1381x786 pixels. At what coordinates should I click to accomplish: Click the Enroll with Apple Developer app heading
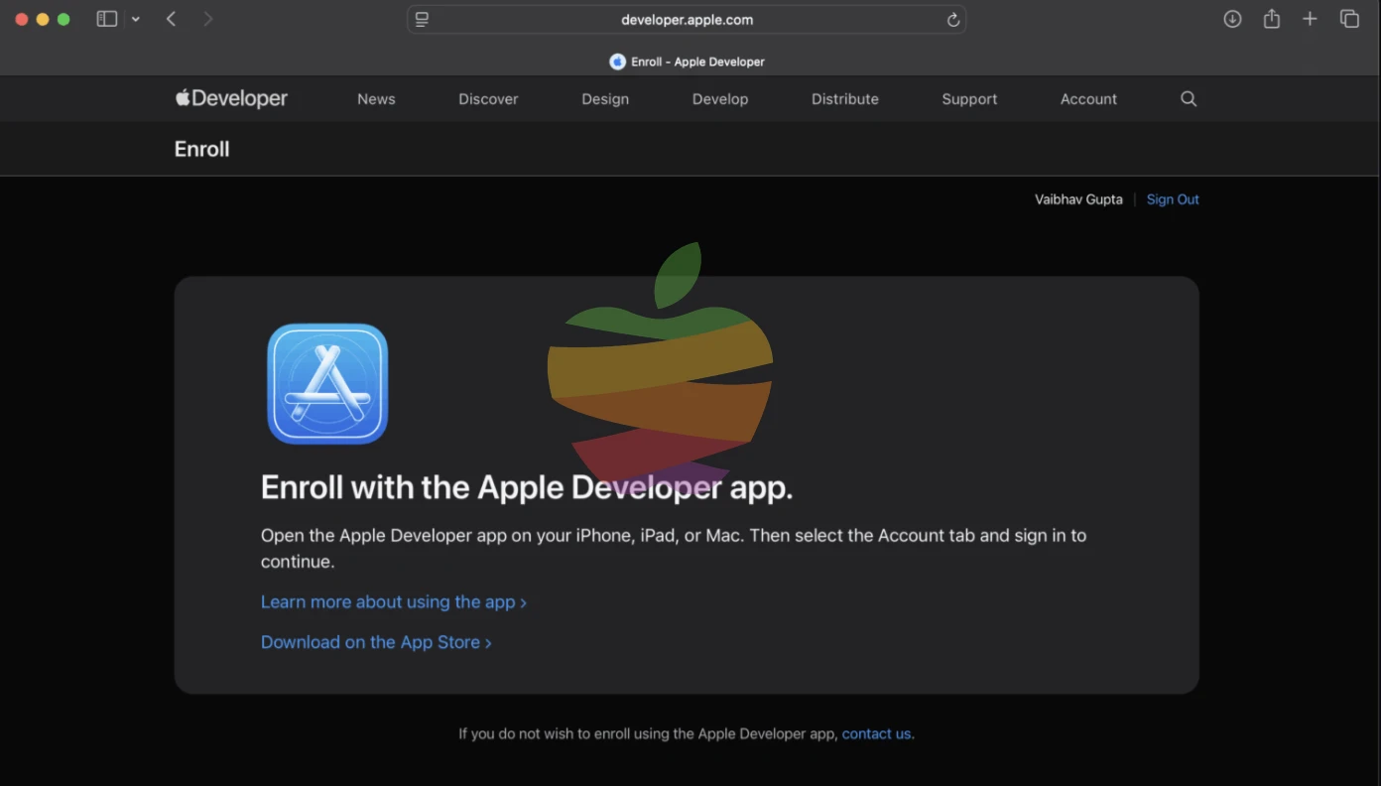[x=527, y=487]
